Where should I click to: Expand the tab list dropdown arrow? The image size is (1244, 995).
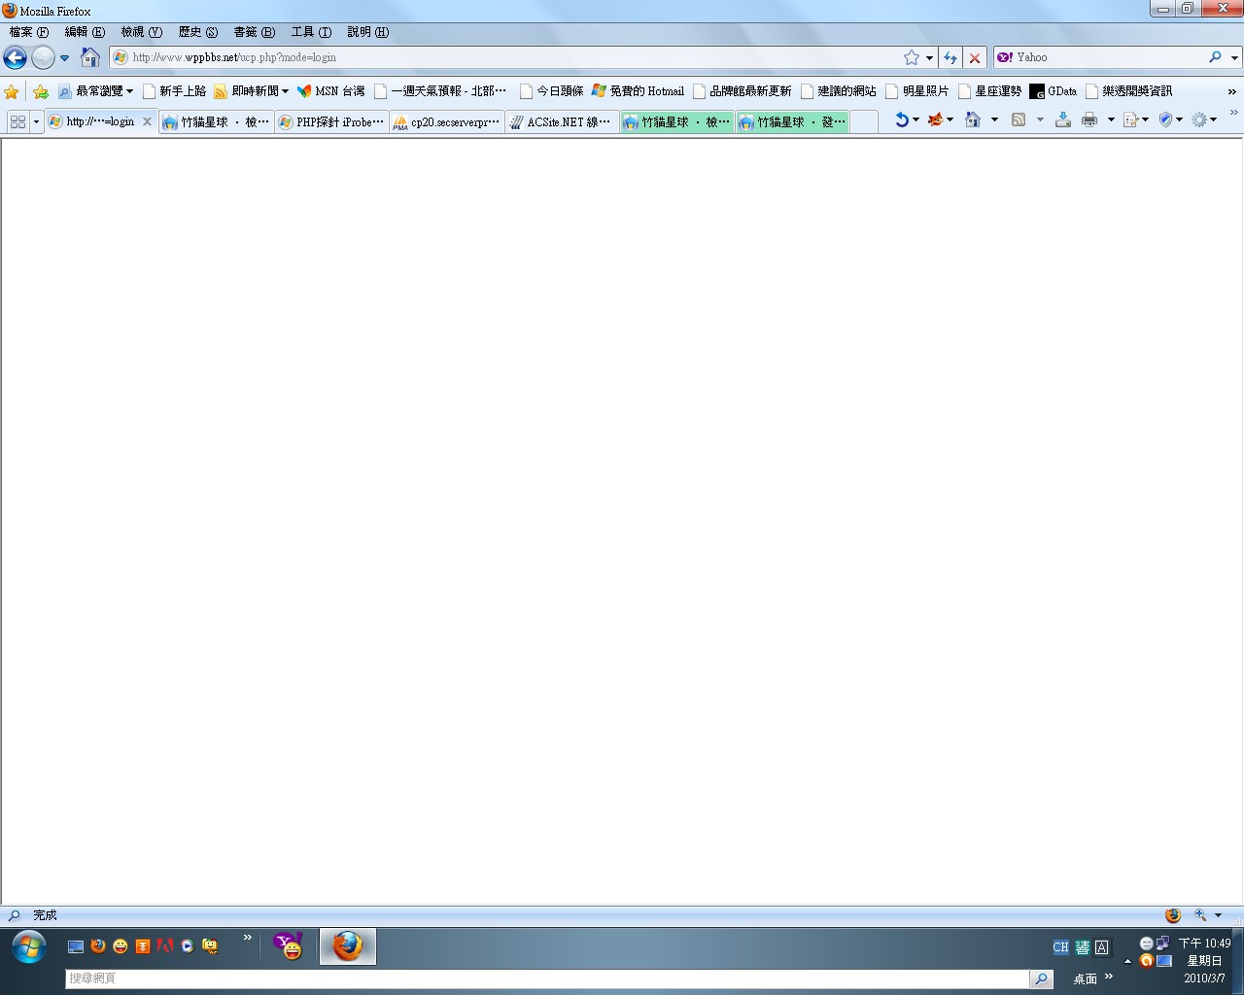pyautogui.click(x=36, y=122)
